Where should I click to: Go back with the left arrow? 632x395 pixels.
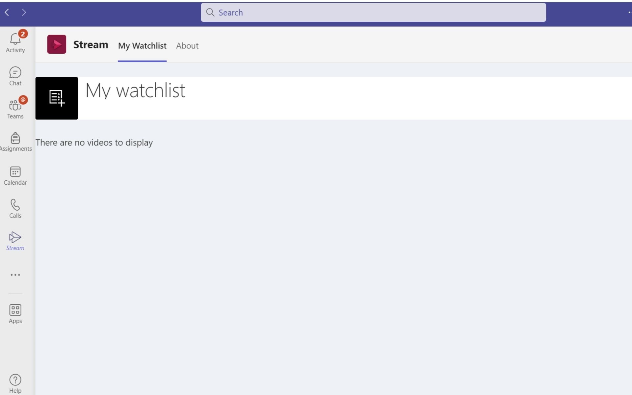pyautogui.click(x=7, y=13)
